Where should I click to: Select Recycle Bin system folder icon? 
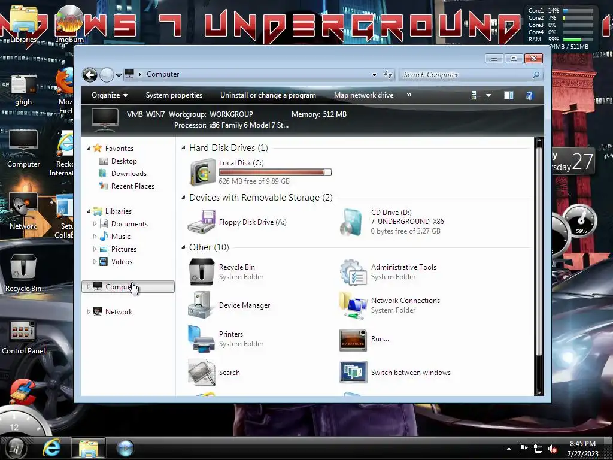(x=202, y=271)
